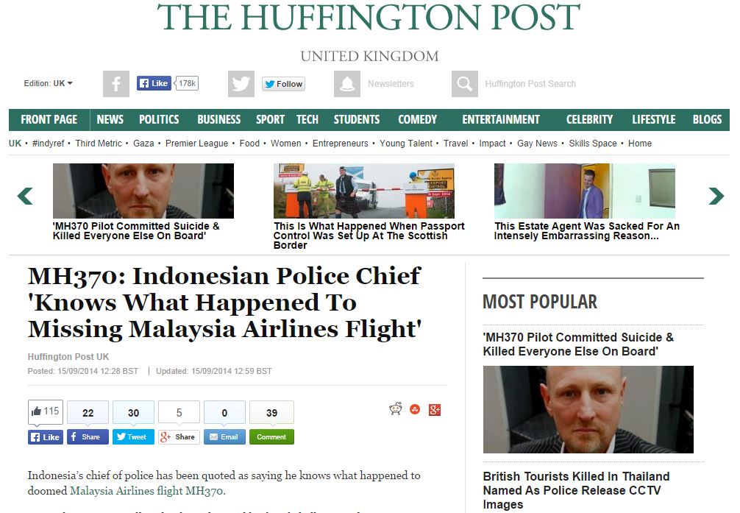The image size is (740, 513).
Task: Open the POLITICS nav section
Action: (x=159, y=119)
